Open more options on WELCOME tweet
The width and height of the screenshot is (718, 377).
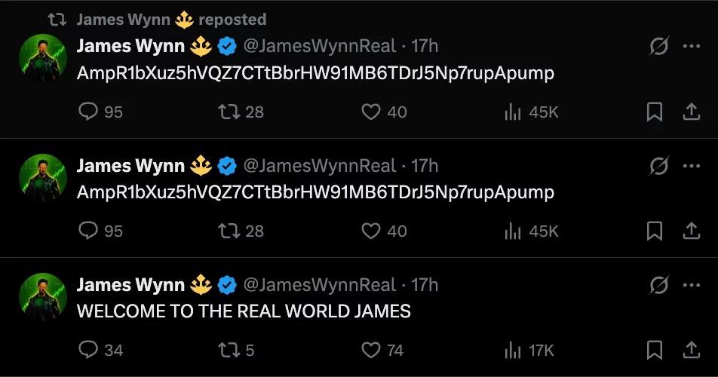pyautogui.click(x=692, y=284)
